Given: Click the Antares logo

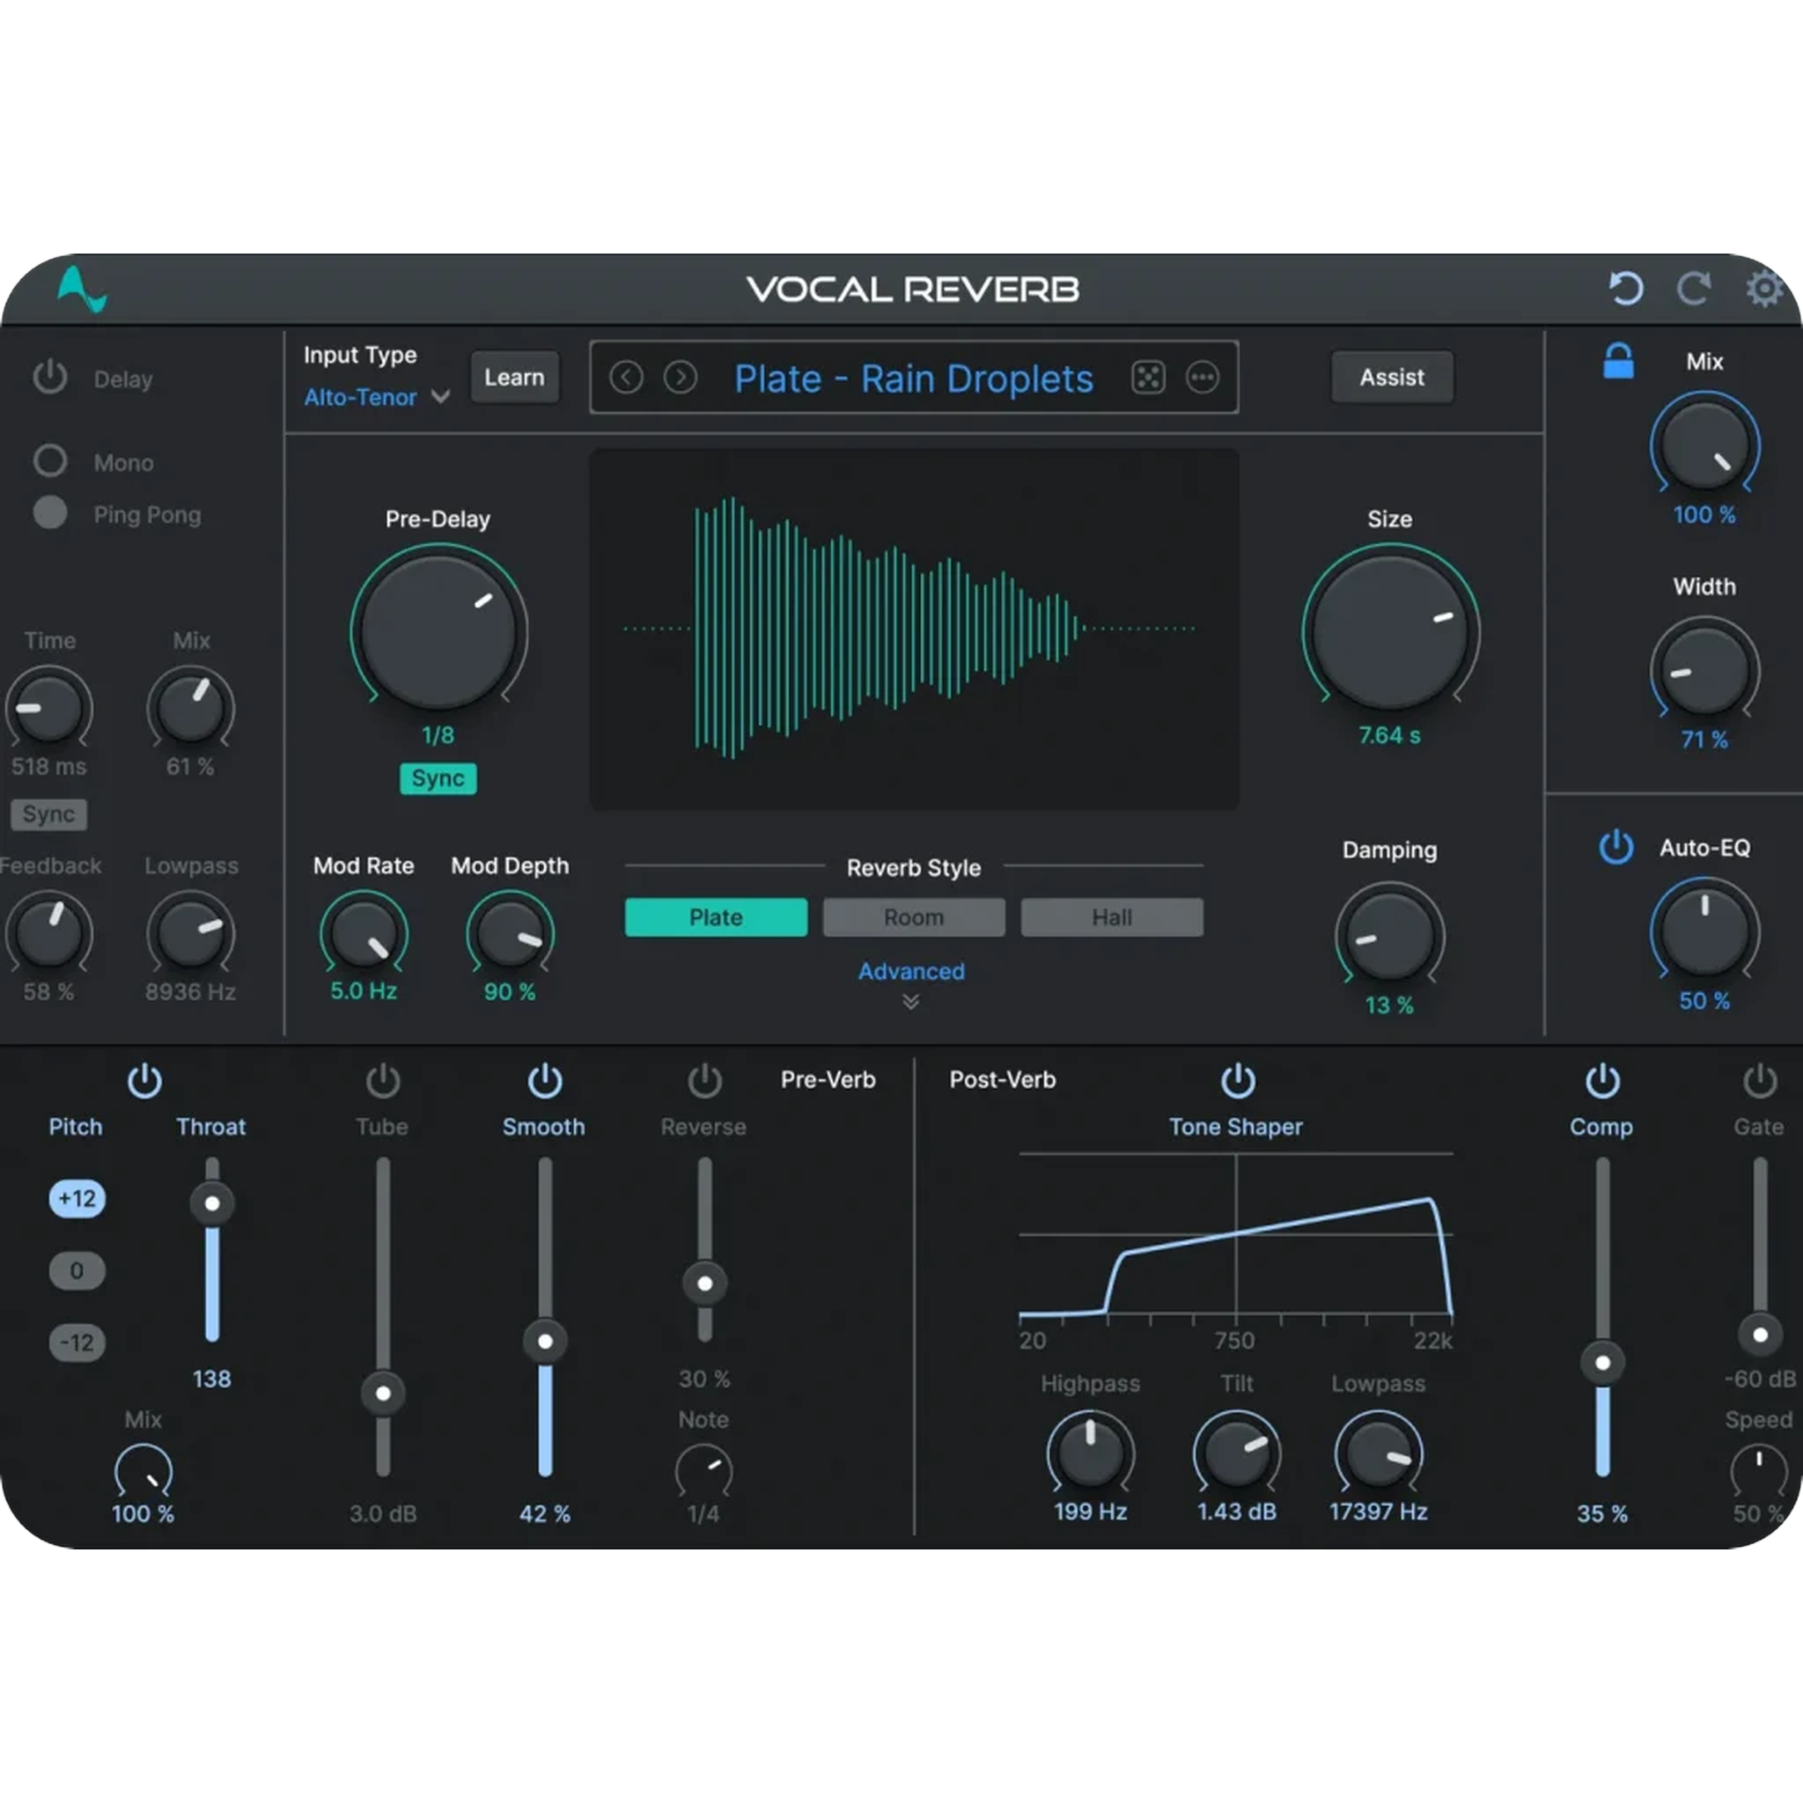Looking at the screenshot, I should pyautogui.click(x=82, y=290).
